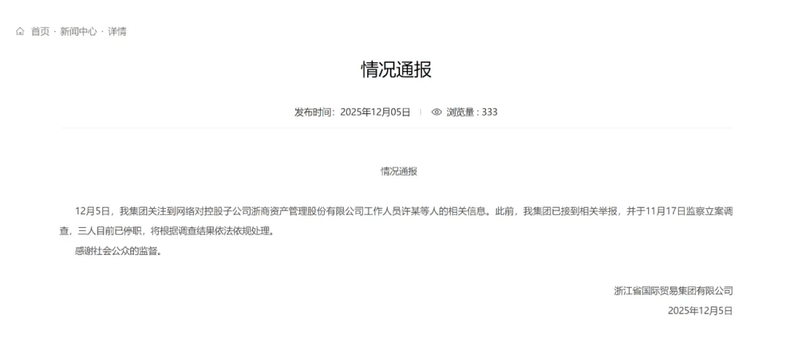Select the 详情 breadcrumb item
The width and height of the screenshot is (790, 361).
click(117, 31)
